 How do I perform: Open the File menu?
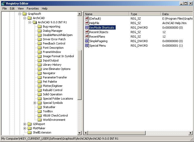[4, 8]
